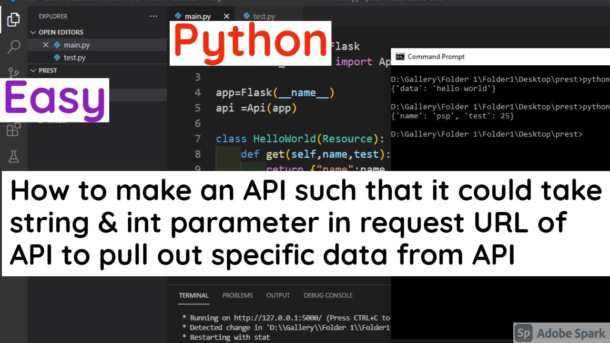Viewport: 610px width, 343px height.
Task: Click last Command Prompt line ending 'prest>'
Action: [487, 134]
